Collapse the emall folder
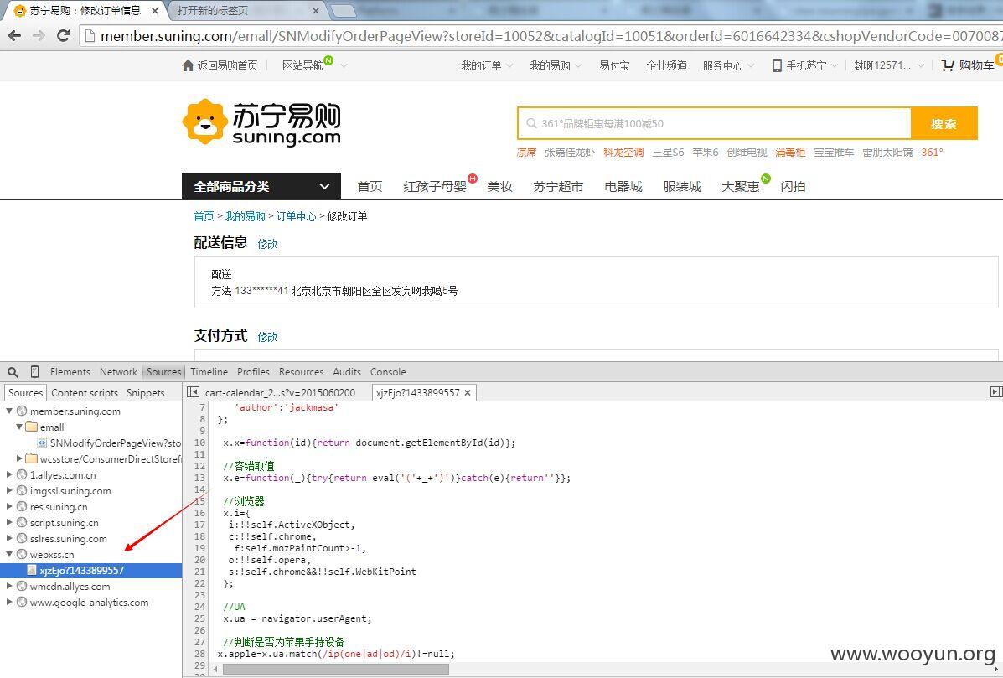This screenshot has width=1003, height=678. pyautogui.click(x=20, y=427)
